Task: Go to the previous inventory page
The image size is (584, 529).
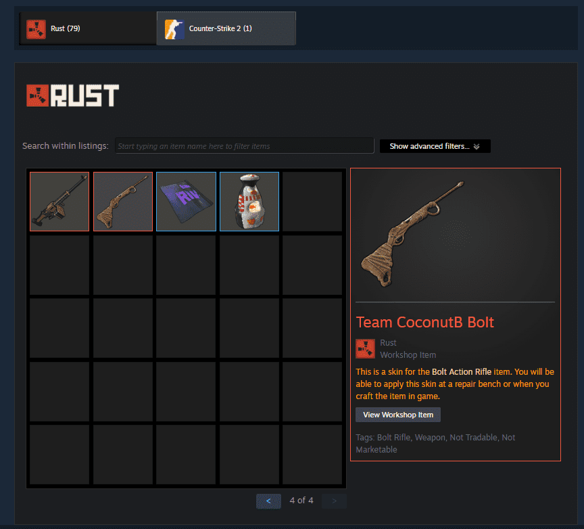Action: point(268,501)
